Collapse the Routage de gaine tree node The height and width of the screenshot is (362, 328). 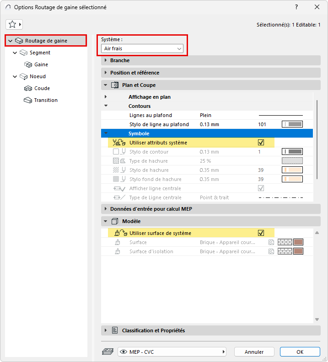point(10,41)
